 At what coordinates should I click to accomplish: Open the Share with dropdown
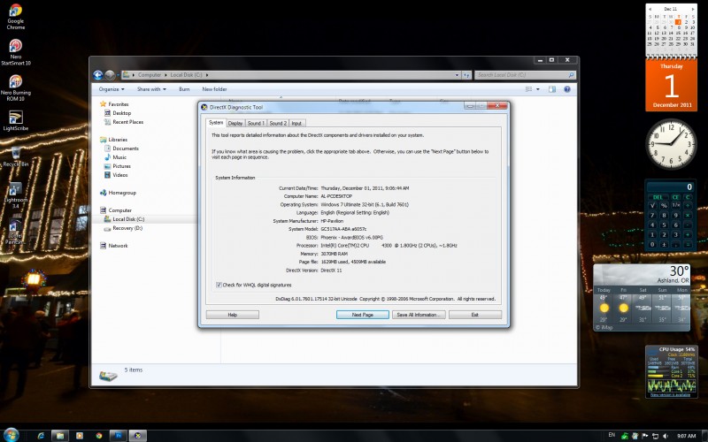[151, 89]
